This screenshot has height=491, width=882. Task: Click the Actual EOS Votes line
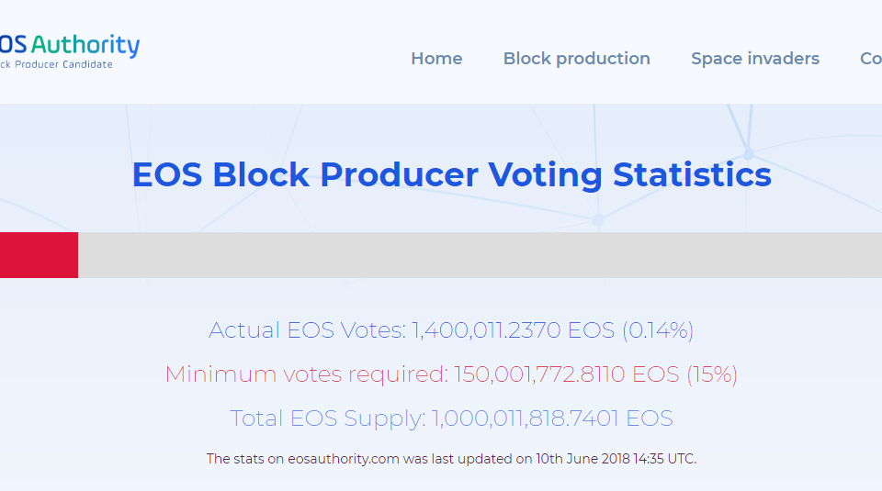tap(451, 329)
